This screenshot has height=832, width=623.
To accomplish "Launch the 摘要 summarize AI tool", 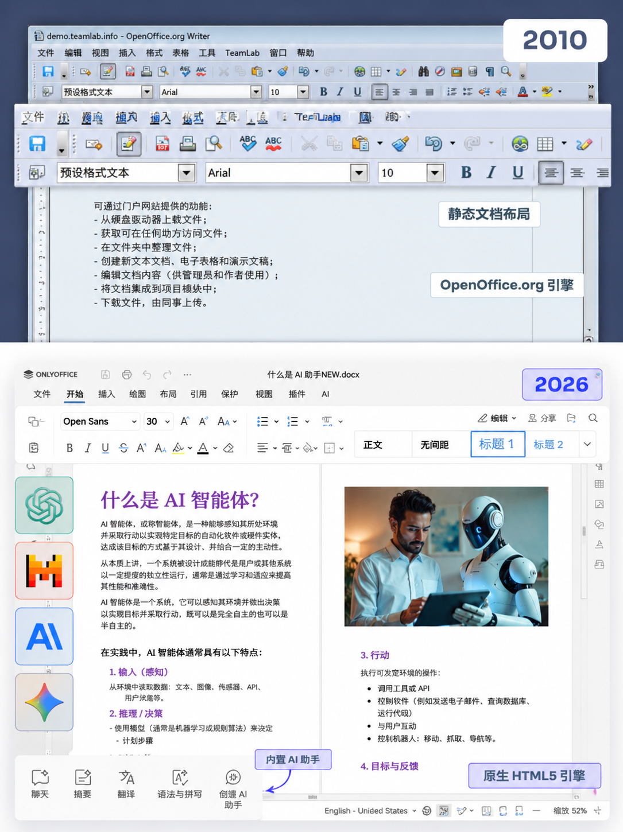I will point(83,784).
